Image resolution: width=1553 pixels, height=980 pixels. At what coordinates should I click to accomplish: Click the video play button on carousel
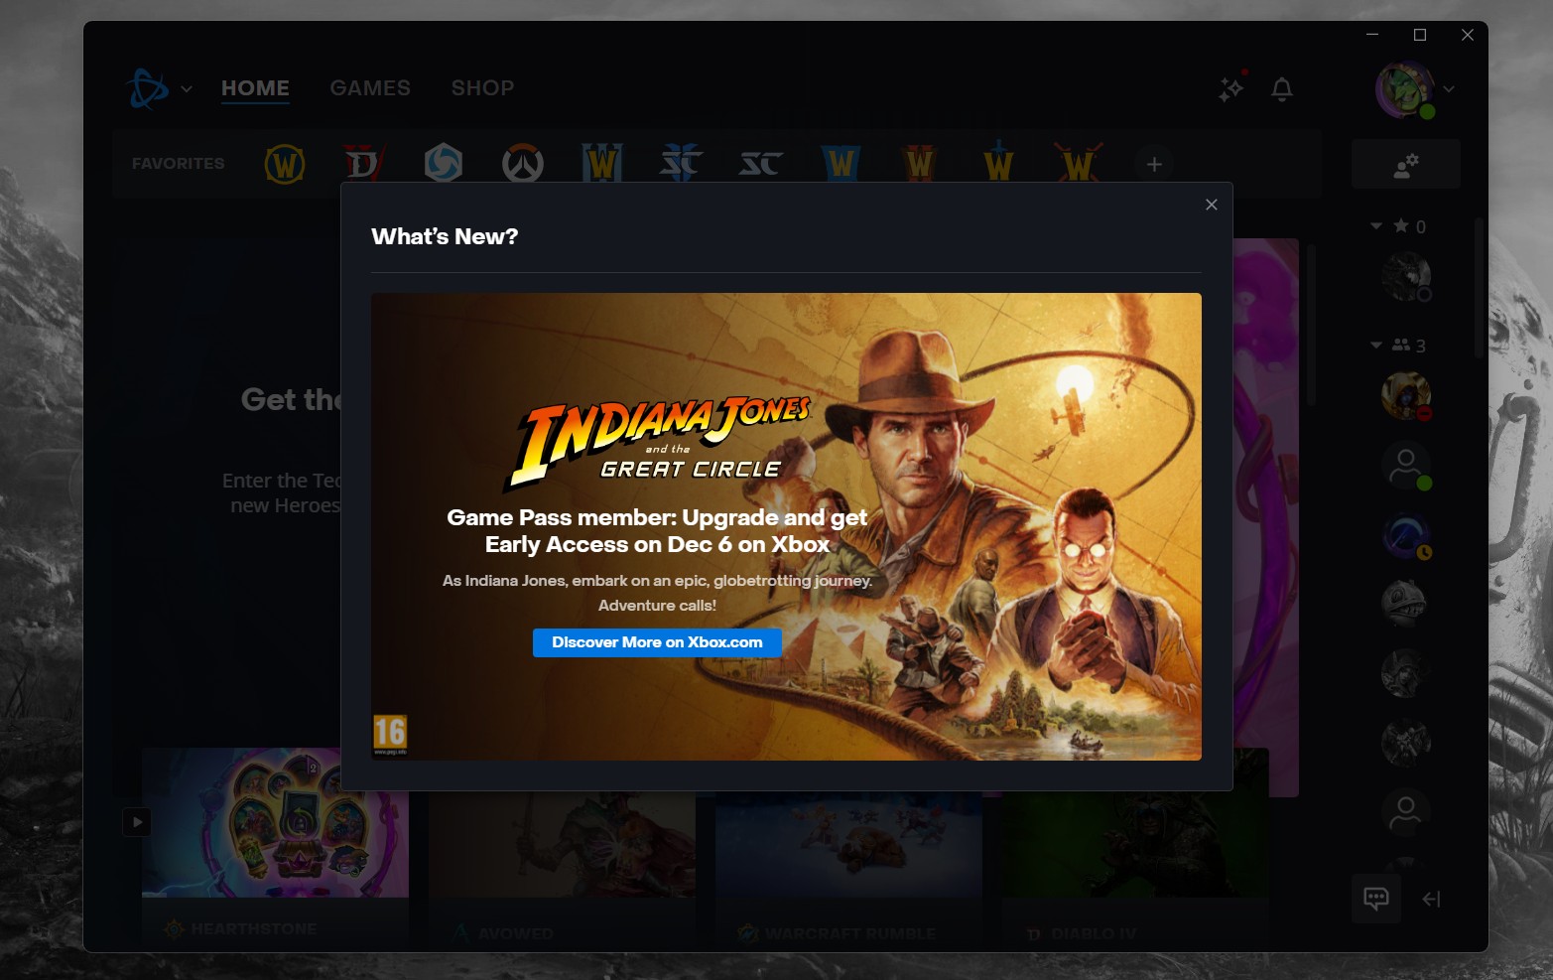tap(137, 821)
